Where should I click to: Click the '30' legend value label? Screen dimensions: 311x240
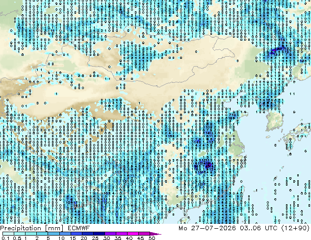pyautogui.click(x=106, y=238)
